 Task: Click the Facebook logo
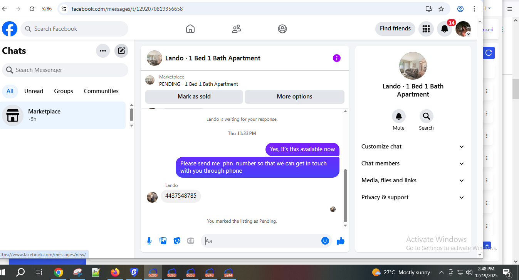[10, 29]
